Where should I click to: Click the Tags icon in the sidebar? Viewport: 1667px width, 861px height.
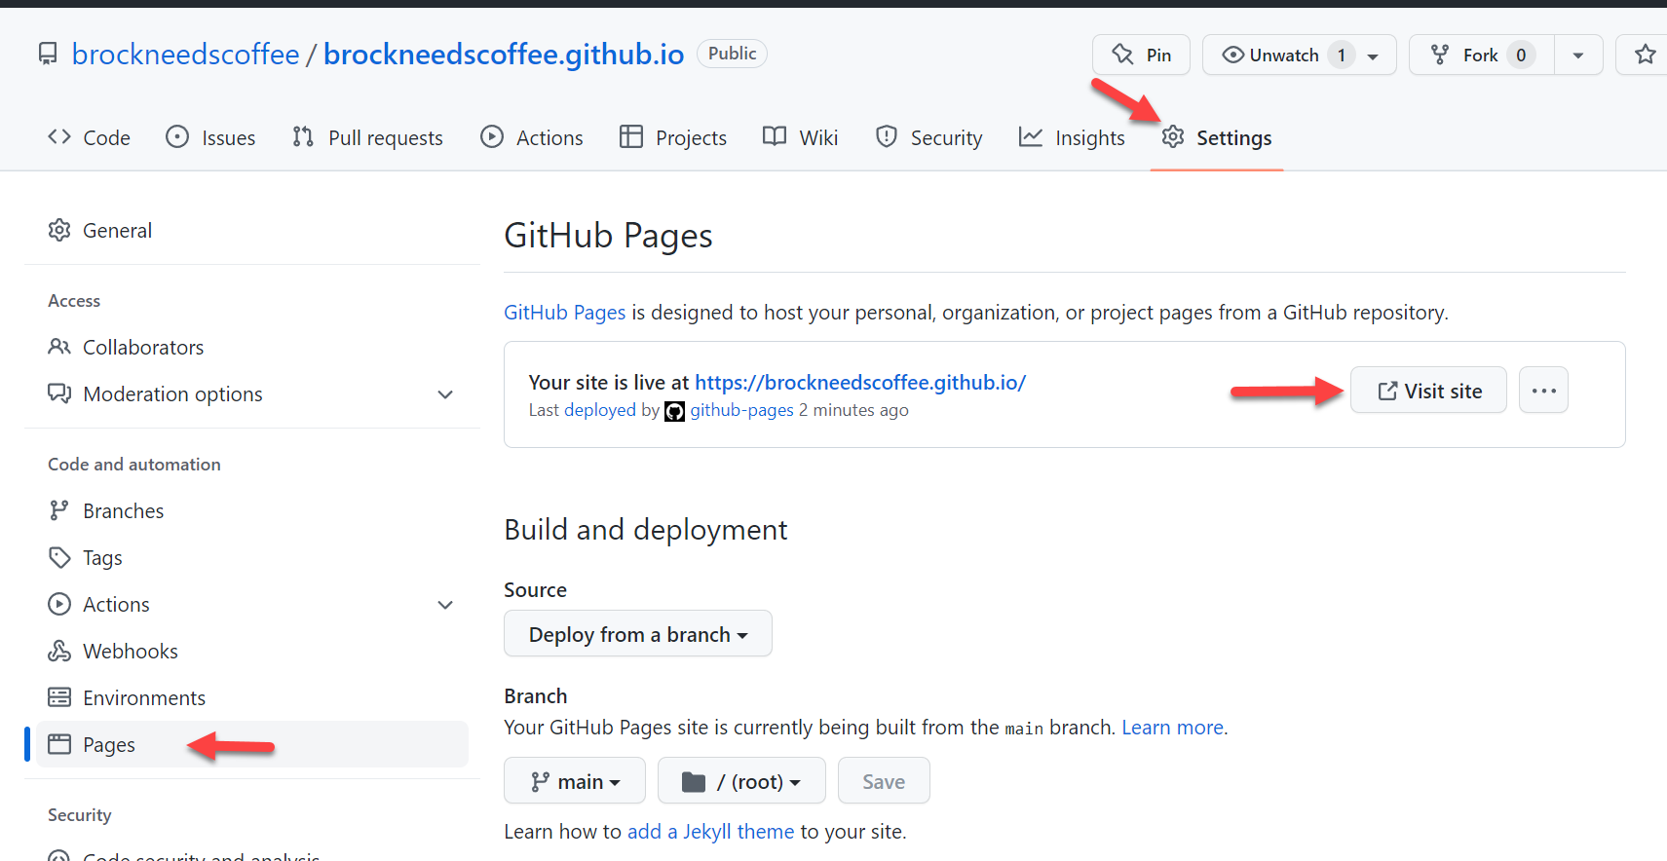[59, 557]
